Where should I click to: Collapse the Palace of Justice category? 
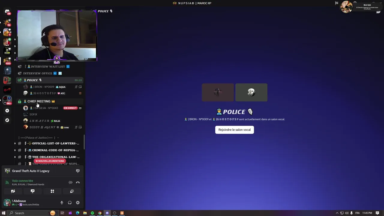point(38,138)
